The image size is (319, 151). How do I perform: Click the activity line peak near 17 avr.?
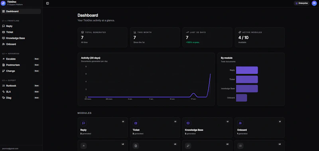(x=193, y=93)
